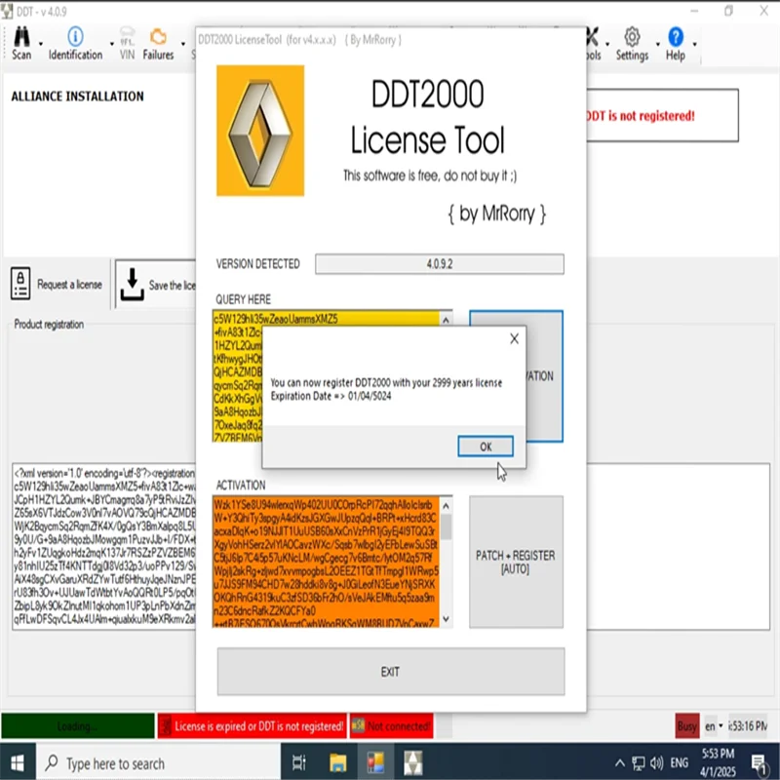The width and height of the screenshot is (780, 780).
Task: Click the partially hidden activation button
Action: [544, 376]
